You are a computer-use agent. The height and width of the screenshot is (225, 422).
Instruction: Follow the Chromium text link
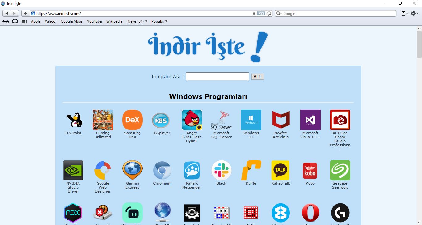pos(162,183)
